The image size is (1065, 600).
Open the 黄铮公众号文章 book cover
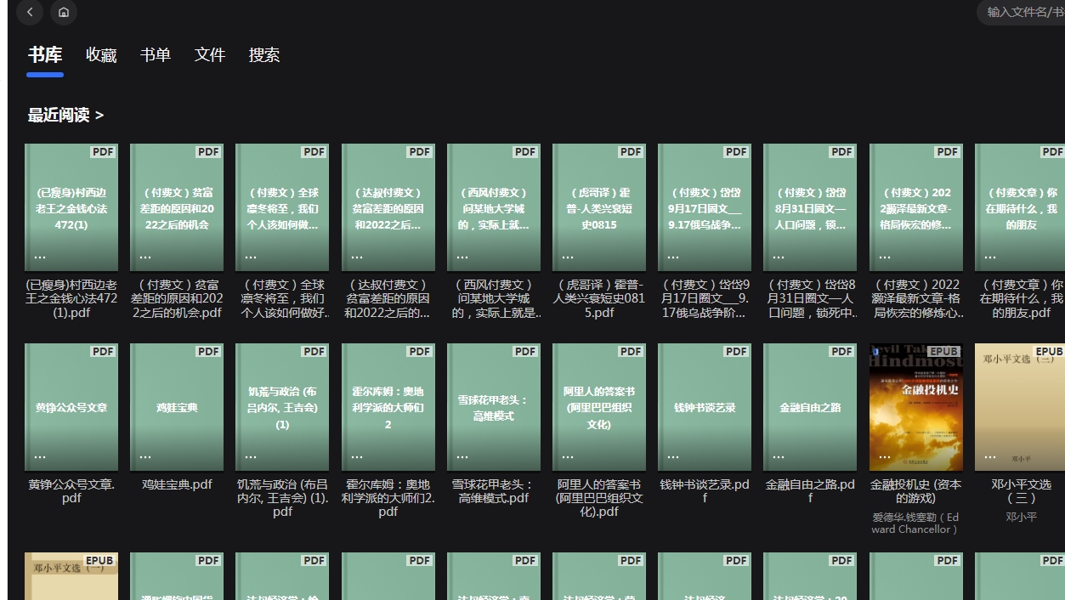[x=71, y=407]
